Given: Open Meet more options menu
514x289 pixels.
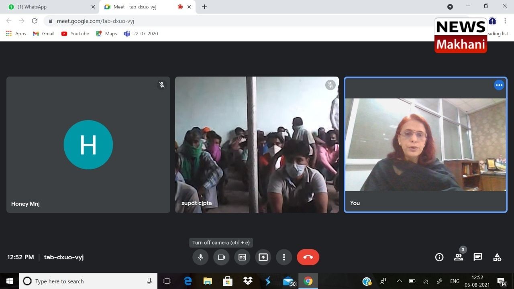Looking at the screenshot, I should (x=284, y=257).
